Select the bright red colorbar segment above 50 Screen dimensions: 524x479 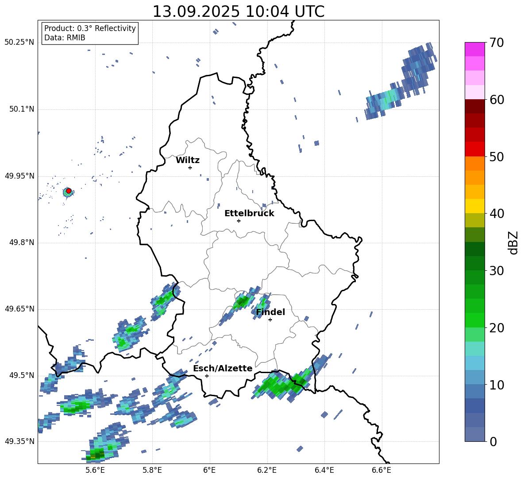coord(475,149)
